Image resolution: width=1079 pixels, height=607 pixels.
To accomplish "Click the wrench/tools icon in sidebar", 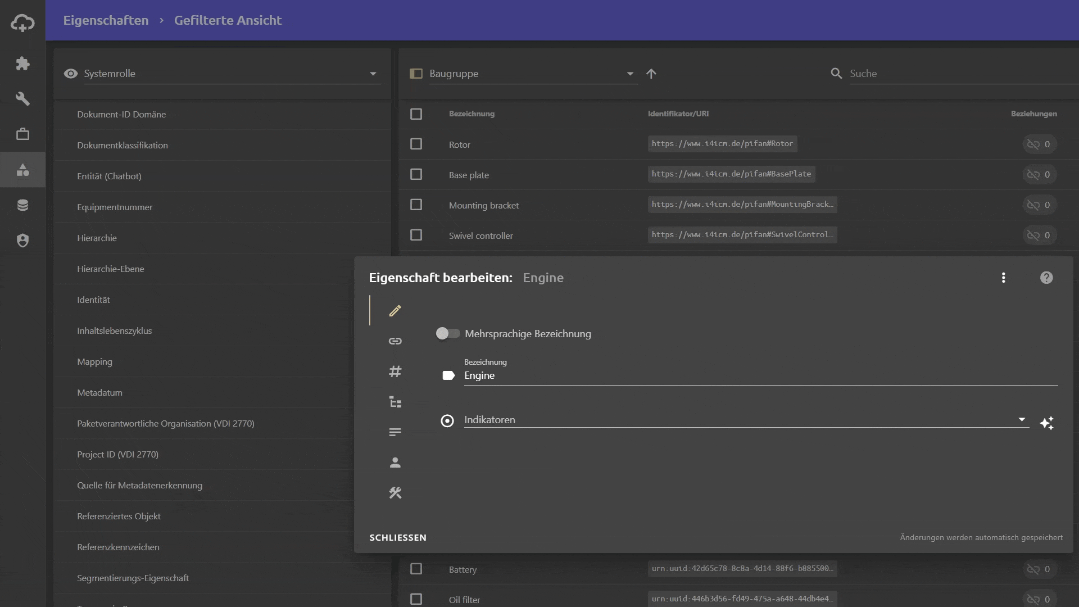I will [x=22, y=98].
